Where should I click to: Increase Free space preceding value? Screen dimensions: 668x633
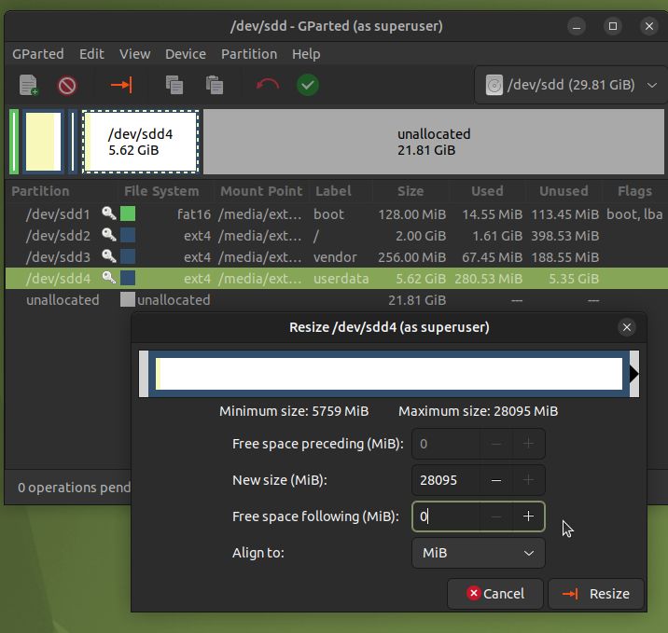tap(528, 444)
